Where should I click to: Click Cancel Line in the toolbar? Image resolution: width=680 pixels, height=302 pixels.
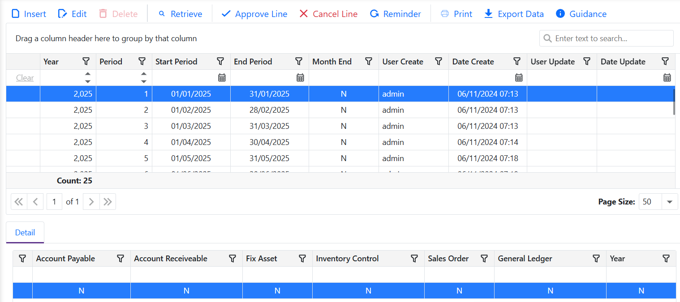[328, 14]
